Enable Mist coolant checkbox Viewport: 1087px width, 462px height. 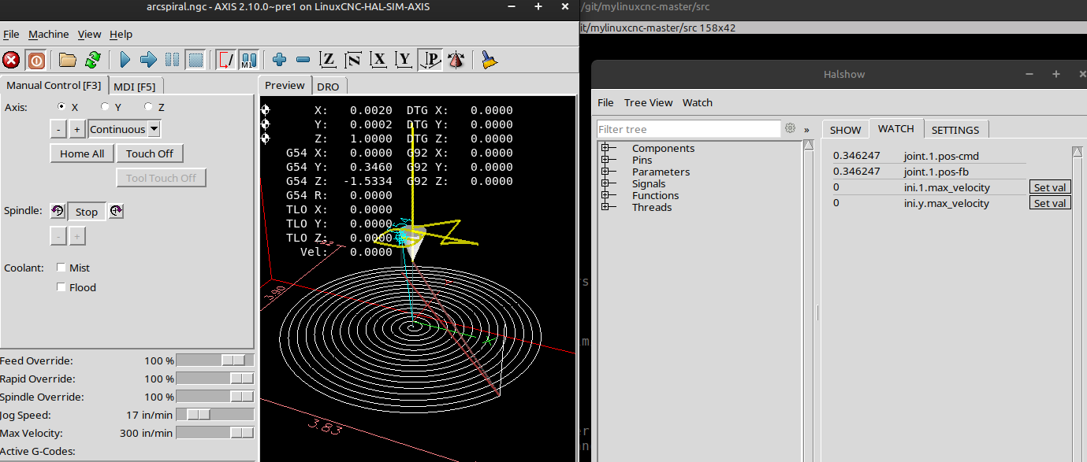(x=61, y=268)
